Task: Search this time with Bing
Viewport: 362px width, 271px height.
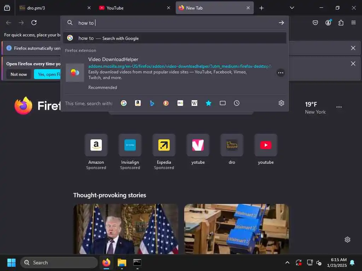Action: pyautogui.click(x=152, y=103)
